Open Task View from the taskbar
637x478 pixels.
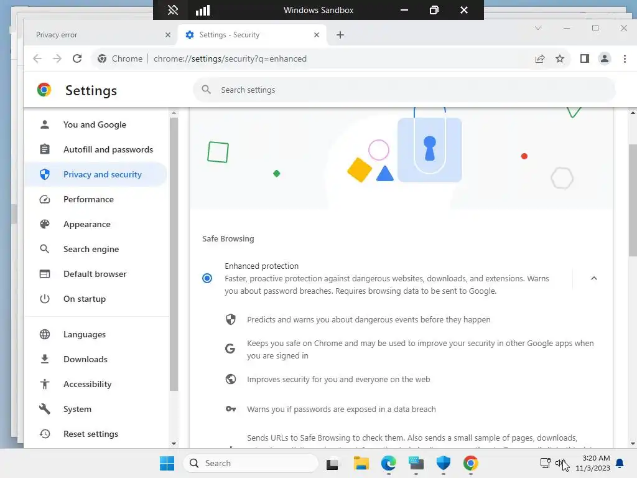(332, 463)
